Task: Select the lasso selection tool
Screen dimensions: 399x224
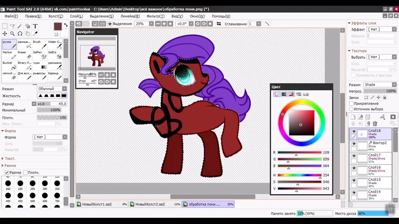Action: pos(12,26)
